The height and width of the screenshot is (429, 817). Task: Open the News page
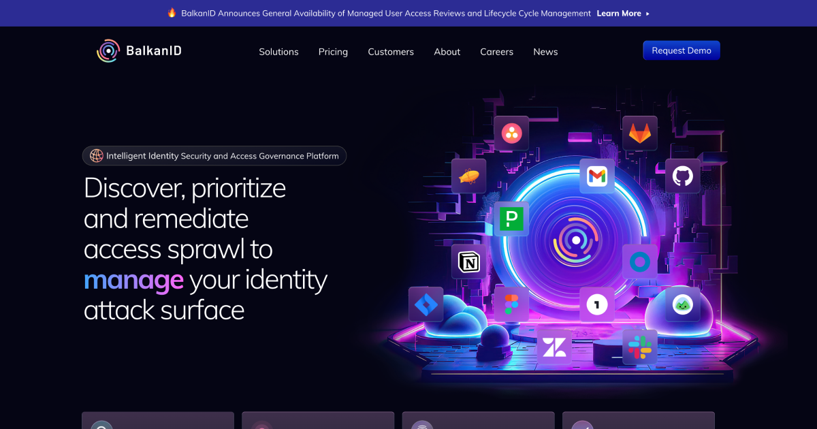tap(545, 52)
